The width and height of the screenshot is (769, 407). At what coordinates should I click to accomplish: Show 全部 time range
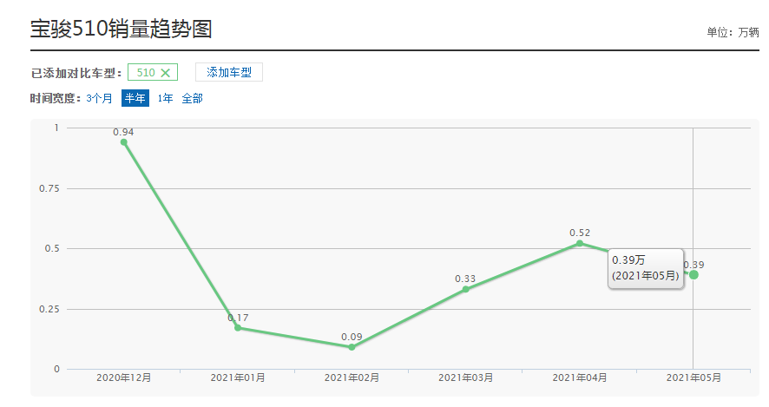tap(193, 99)
